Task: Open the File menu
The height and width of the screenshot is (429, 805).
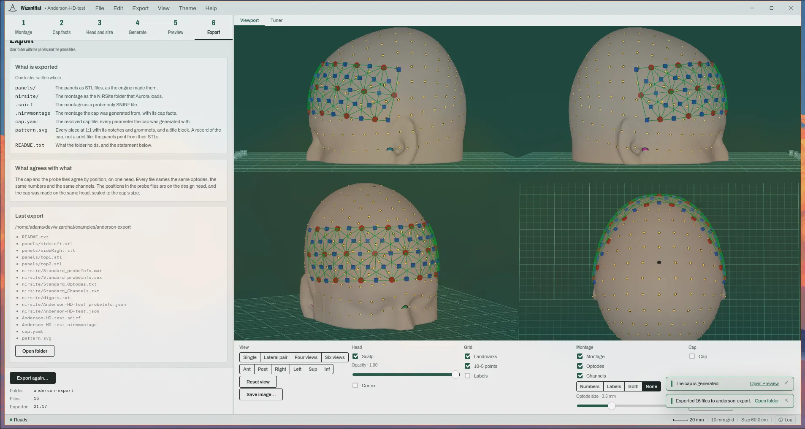Action: (x=100, y=8)
